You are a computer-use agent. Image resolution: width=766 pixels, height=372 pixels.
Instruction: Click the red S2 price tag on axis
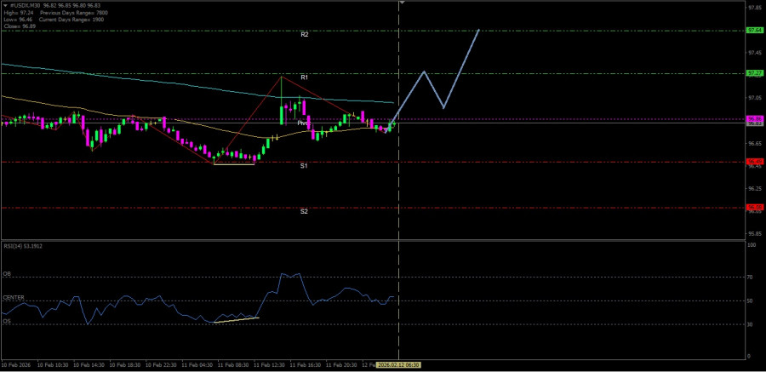754,207
